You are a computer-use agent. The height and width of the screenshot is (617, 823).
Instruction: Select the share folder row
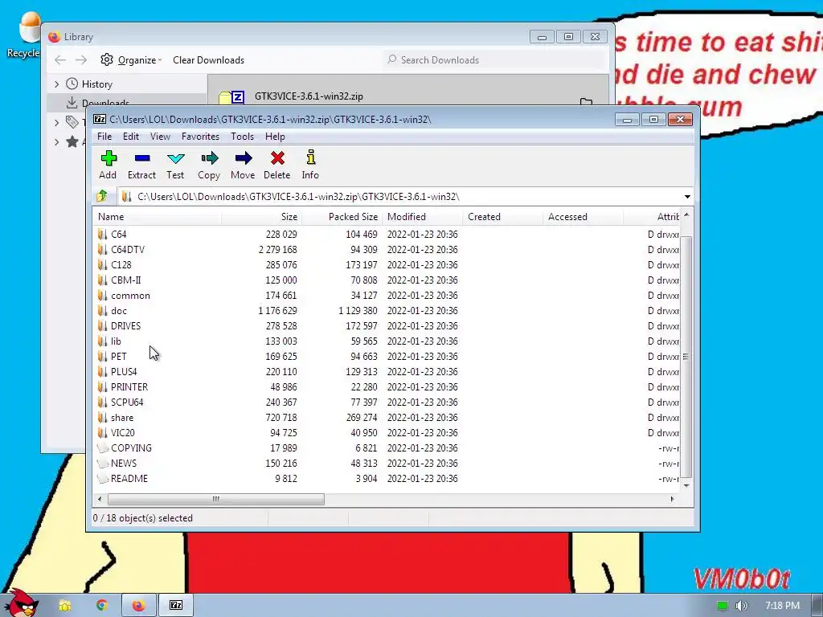tap(387, 418)
